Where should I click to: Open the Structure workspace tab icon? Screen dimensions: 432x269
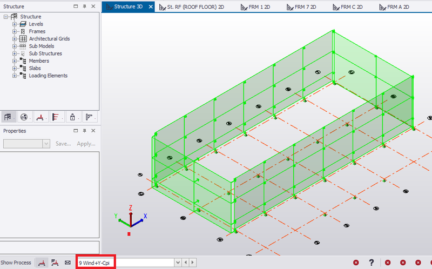(8, 117)
